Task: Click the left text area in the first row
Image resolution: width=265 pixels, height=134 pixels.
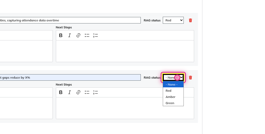Action: [x=26, y=51]
